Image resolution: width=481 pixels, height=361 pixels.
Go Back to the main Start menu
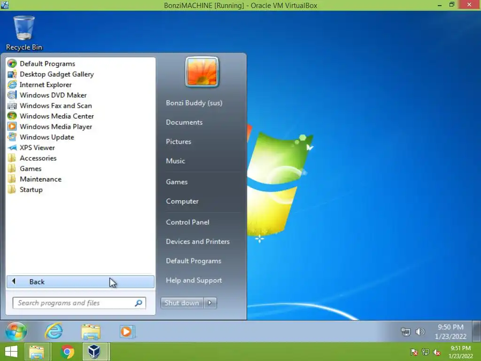click(x=81, y=282)
